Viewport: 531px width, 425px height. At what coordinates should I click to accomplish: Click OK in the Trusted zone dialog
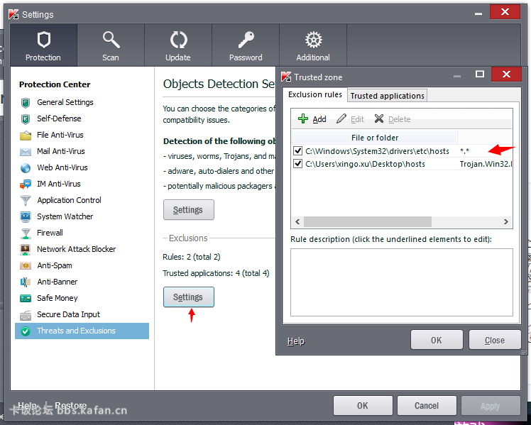(x=437, y=340)
